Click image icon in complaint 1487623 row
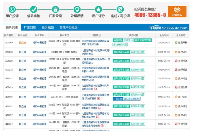The height and width of the screenshot is (131, 205). [x=95, y=89]
